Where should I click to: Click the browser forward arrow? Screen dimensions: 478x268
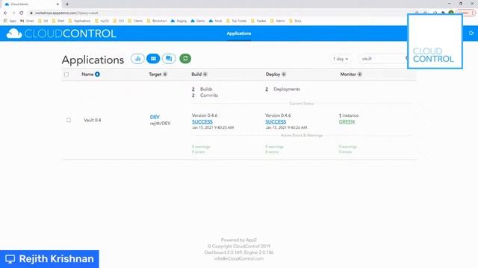click(13, 13)
